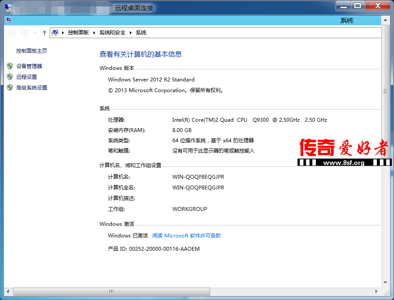The width and height of the screenshot is (394, 300).
Task: Click the Remote Desktop Connection title bar icon
Action: click(x=8, y=8)
